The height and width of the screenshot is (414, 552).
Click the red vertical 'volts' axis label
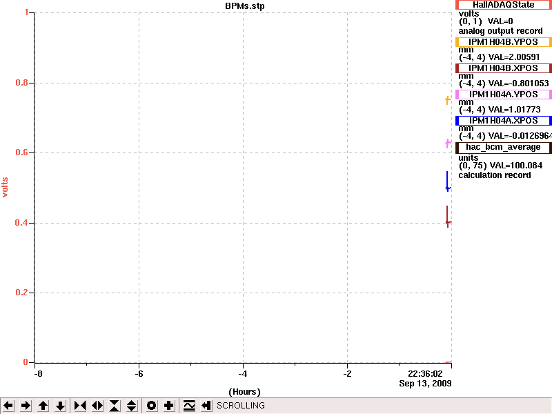coord(5,187)
